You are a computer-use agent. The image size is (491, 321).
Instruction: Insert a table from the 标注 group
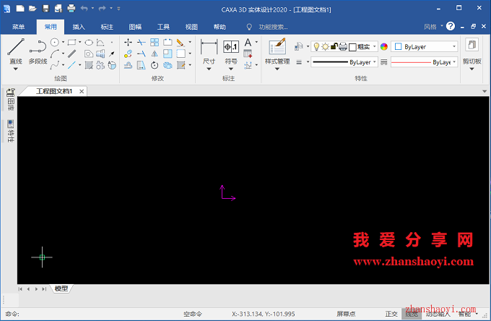(x=248, y=54)
